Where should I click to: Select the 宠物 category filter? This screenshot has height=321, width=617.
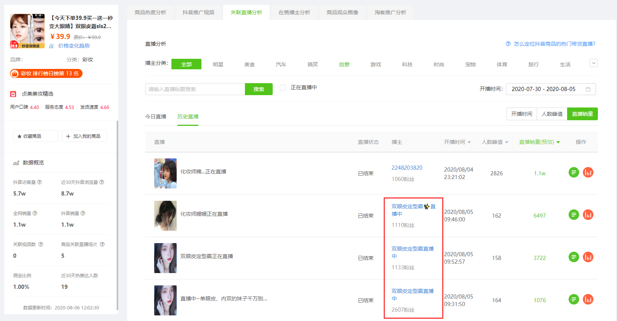click(470, 64)
